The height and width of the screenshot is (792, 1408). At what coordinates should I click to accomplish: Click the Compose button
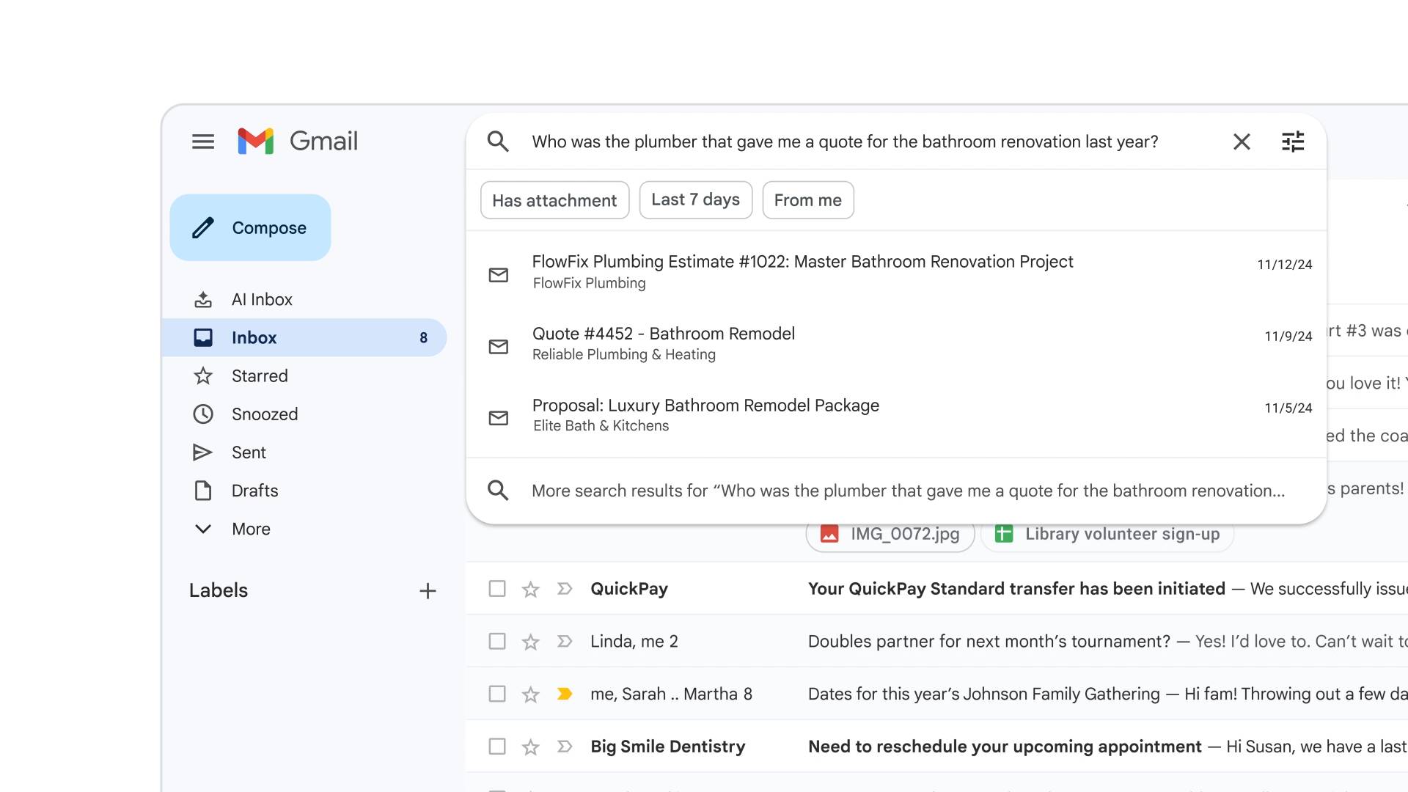tap(251, 227)
